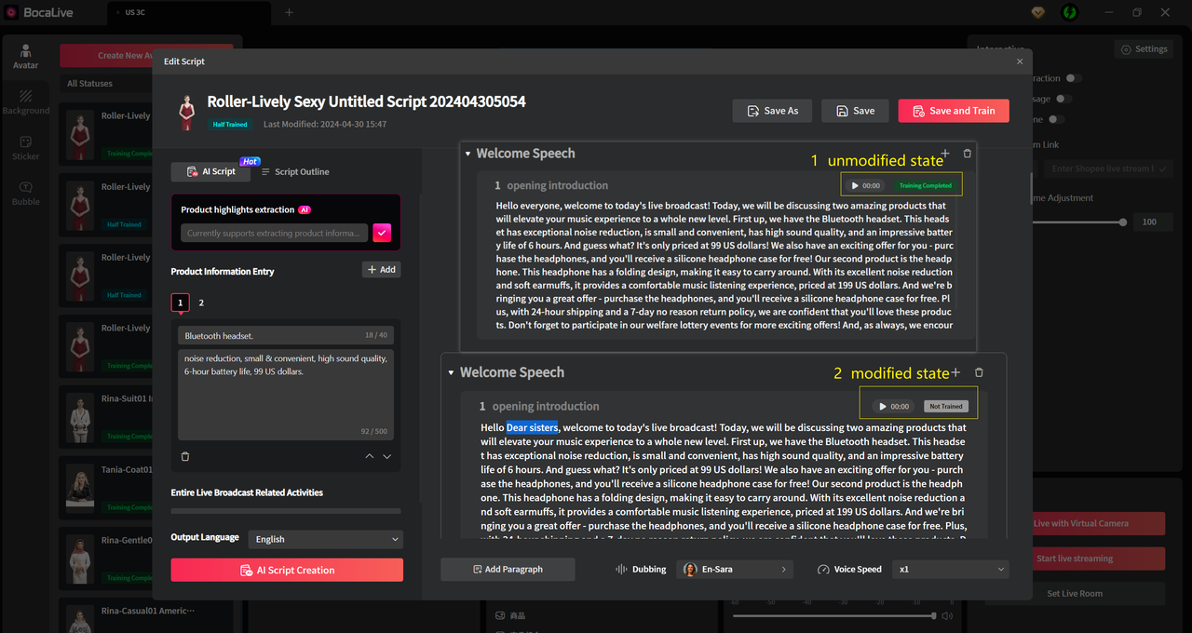Delete the Bluetooth headset product entry
Screen dimensions: 1192x633
point(185,456)
